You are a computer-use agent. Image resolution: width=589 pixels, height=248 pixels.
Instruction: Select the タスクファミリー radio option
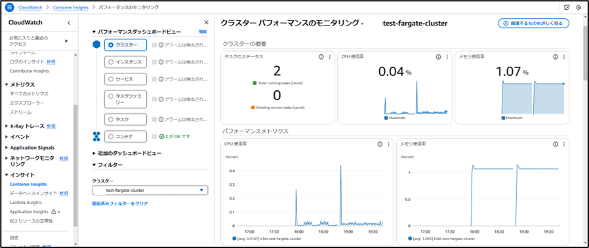coord(110,96)
